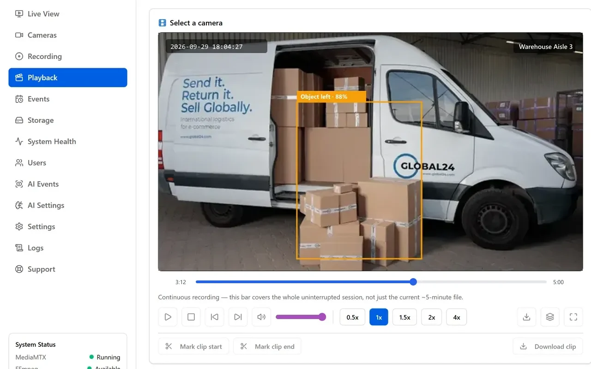Click the Object left 88% detection label
The width and height of the screenshot is (591, 369).
(x=332, y=96)
